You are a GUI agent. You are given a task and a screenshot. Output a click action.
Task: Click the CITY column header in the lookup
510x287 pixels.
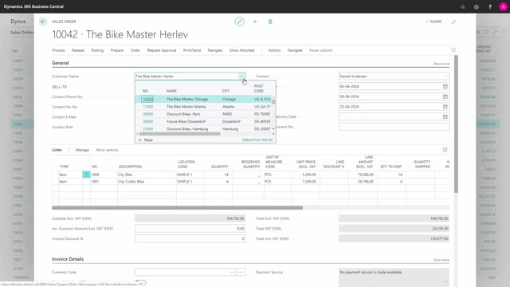click(x=226, y=91)
